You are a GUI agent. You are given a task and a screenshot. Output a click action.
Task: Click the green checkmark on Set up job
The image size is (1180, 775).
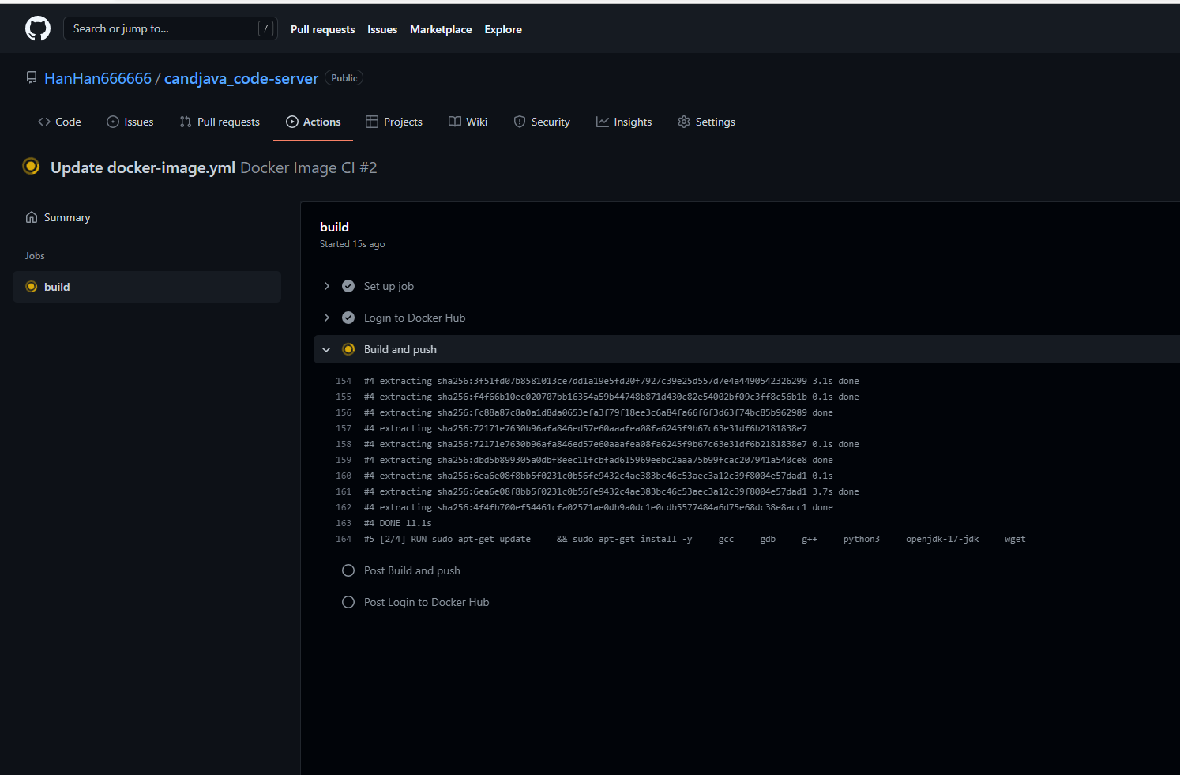[348, 286]
